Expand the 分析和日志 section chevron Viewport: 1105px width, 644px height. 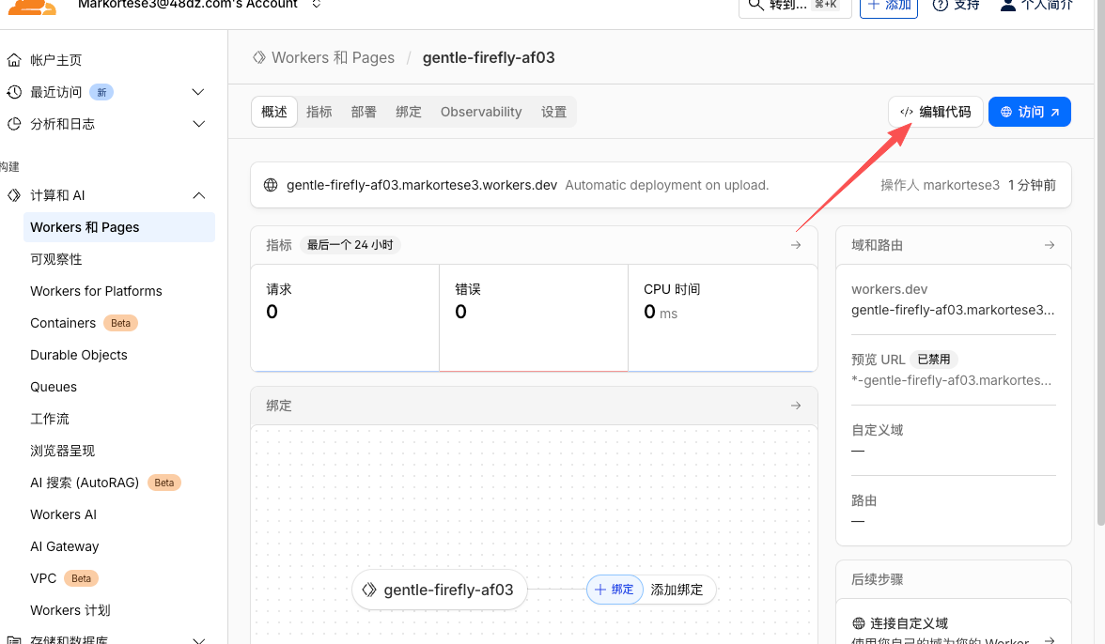(x=197, y=124)
